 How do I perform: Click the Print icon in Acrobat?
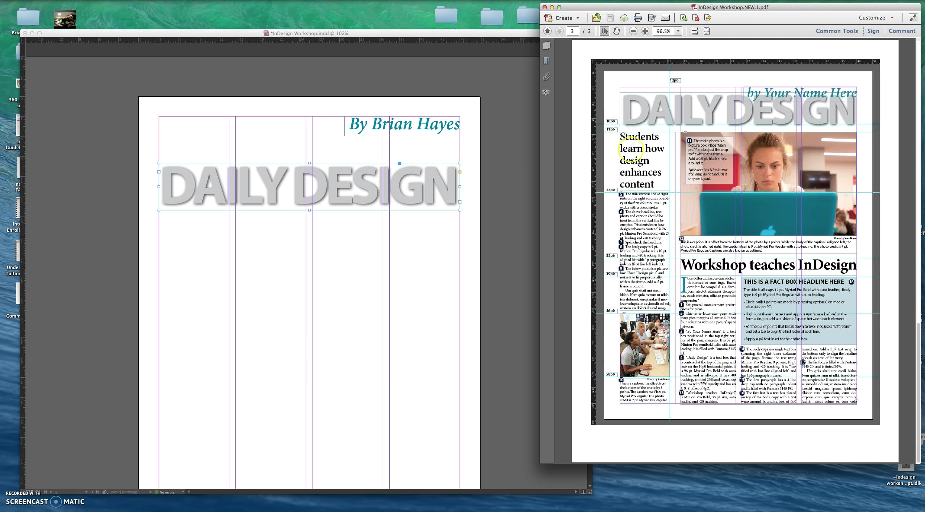(x=638, y=18)
